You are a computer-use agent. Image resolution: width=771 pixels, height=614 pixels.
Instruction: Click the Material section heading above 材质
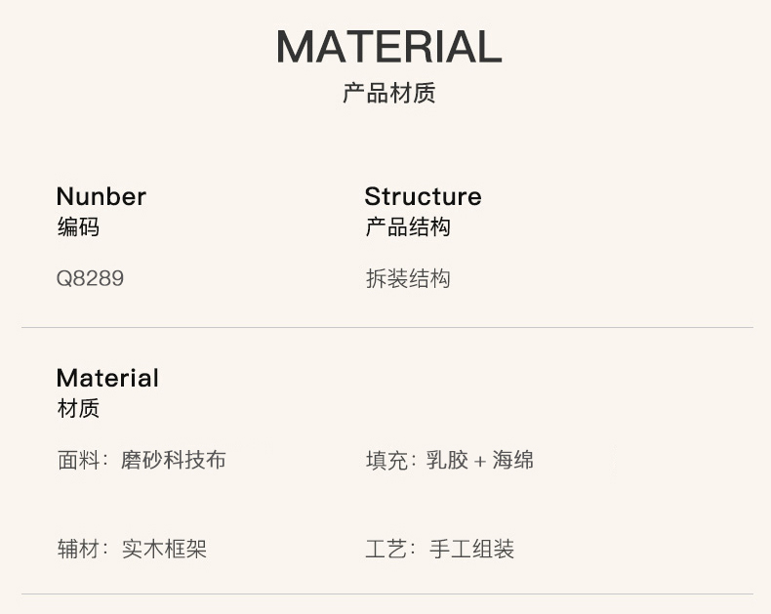107,378
